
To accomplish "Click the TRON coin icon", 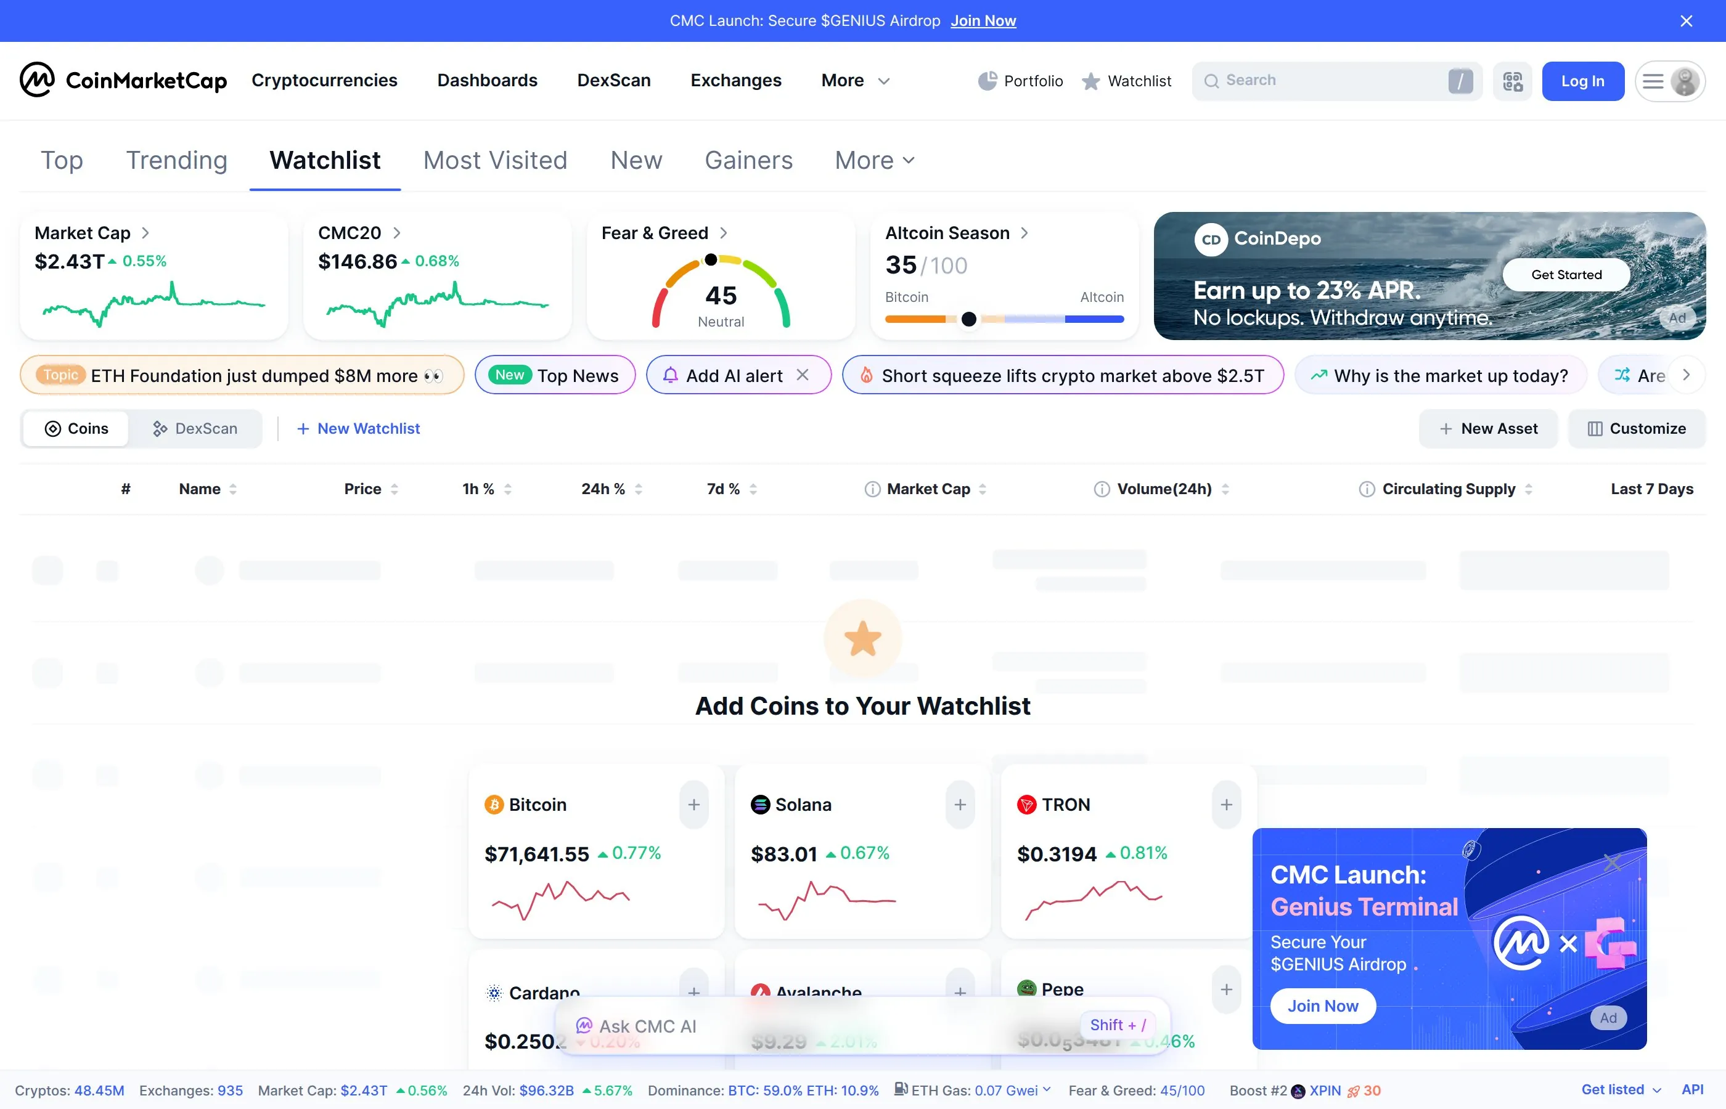I will tap(1026, 805).
